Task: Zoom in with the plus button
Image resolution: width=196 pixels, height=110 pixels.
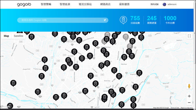Action: point(189,96)
